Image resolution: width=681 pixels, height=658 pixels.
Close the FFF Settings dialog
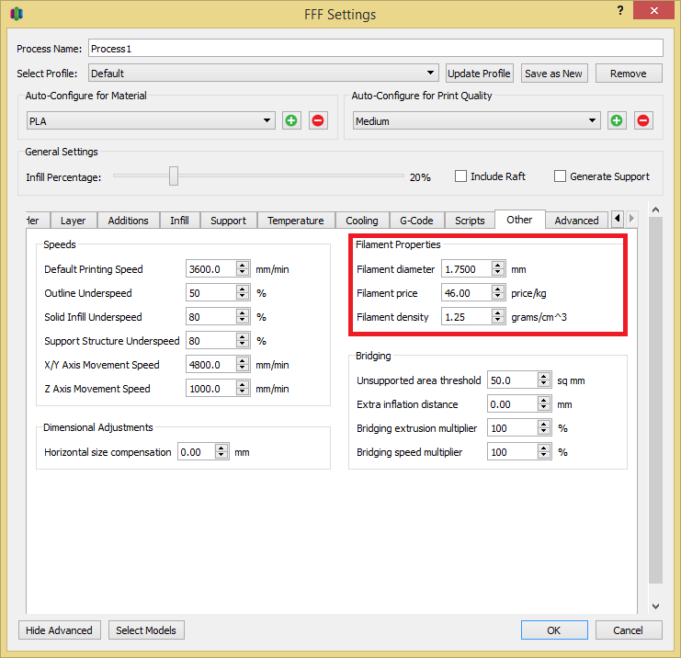tap(653, 10)
